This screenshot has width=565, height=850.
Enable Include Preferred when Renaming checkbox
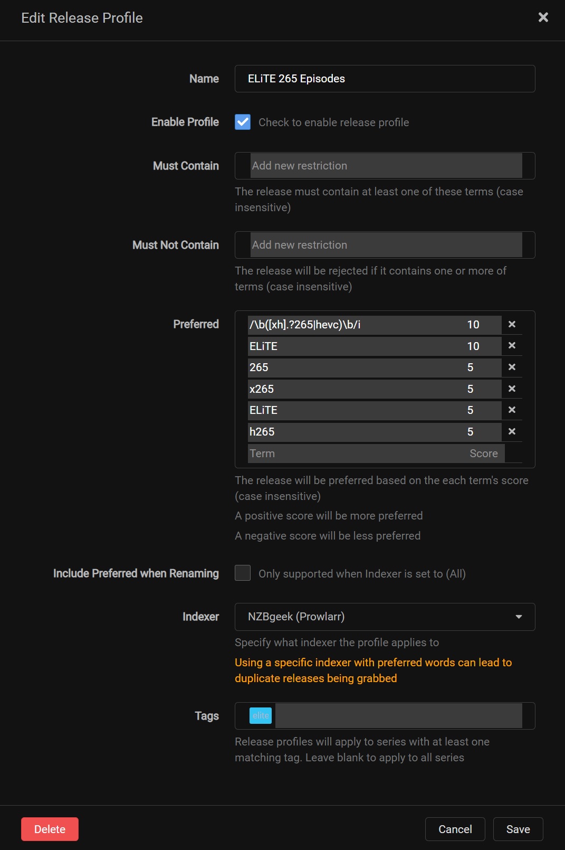tap(243, 573)
